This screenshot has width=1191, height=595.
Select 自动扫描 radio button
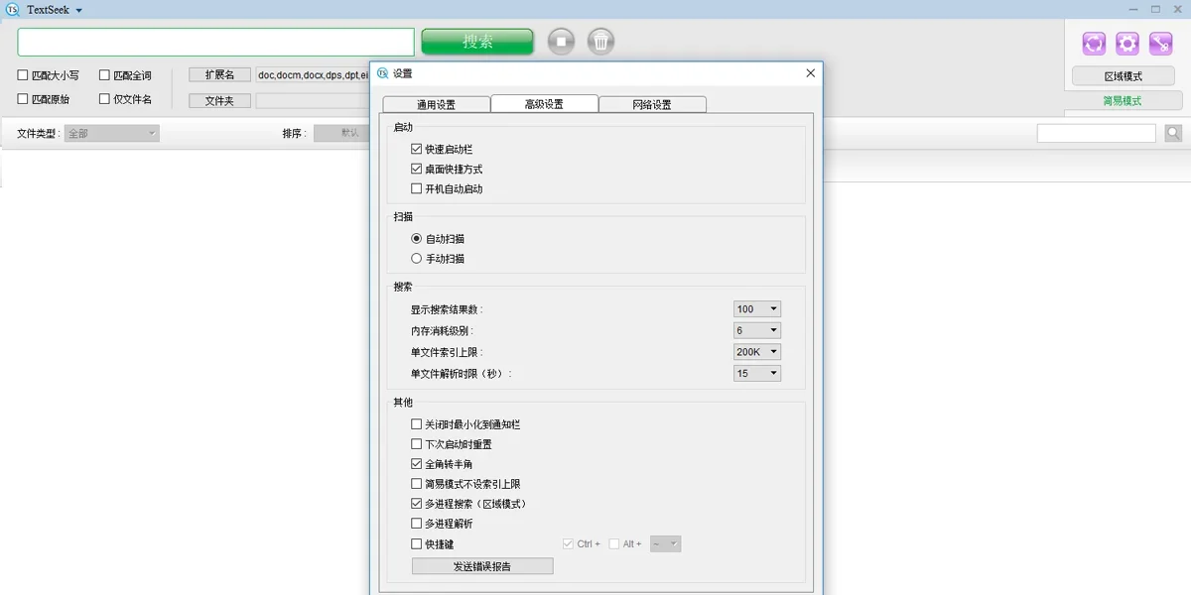[417, 239]
